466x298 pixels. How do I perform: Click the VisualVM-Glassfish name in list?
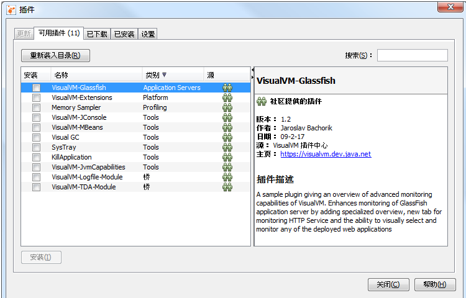[x=79, y=88]
